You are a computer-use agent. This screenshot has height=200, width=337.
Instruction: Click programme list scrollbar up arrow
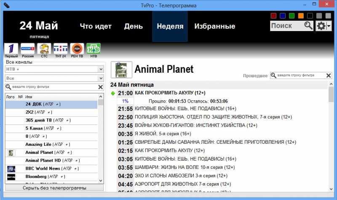(x=331, y=84)
